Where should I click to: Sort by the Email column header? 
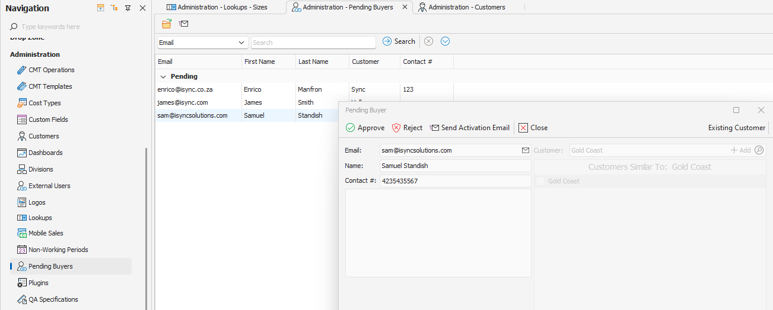198,62
